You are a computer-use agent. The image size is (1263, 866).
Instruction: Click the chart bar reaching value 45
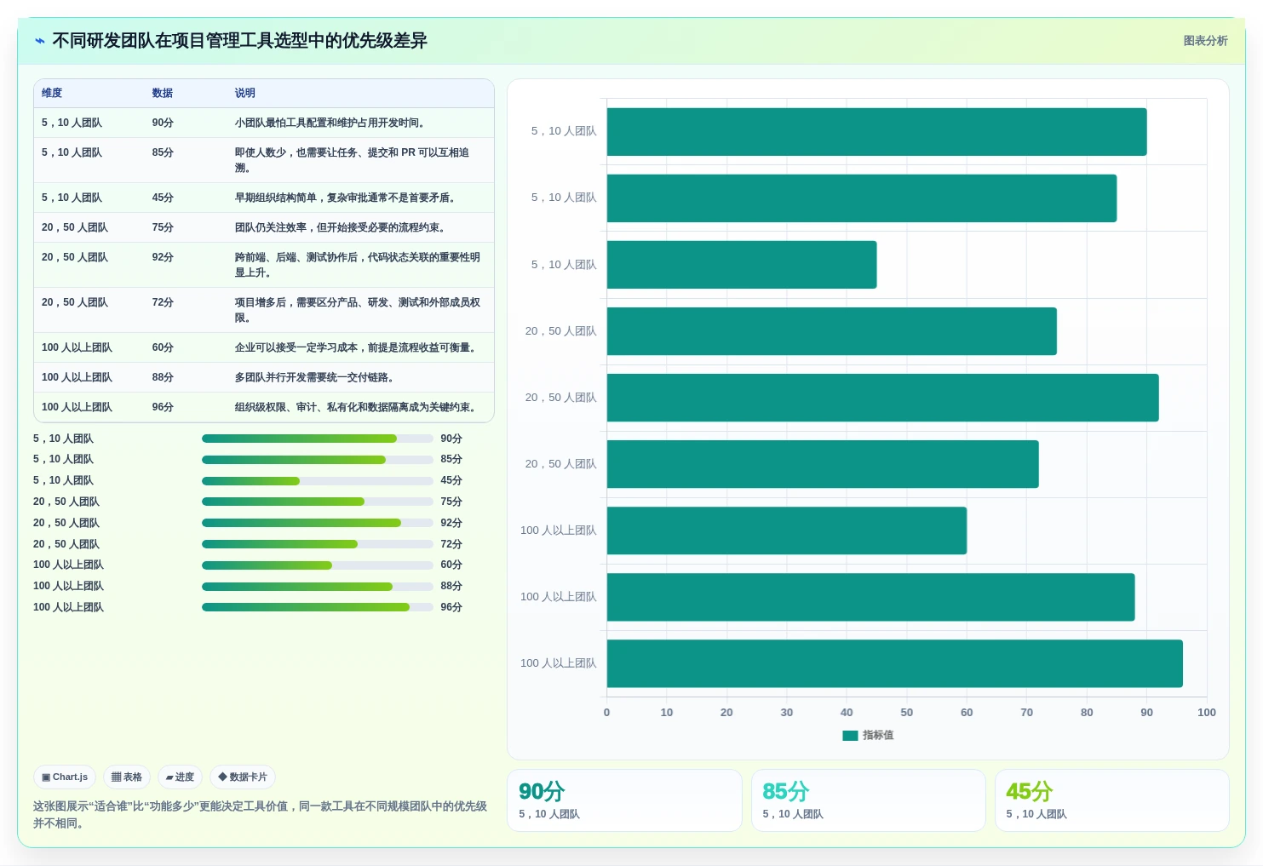(742, 265)
